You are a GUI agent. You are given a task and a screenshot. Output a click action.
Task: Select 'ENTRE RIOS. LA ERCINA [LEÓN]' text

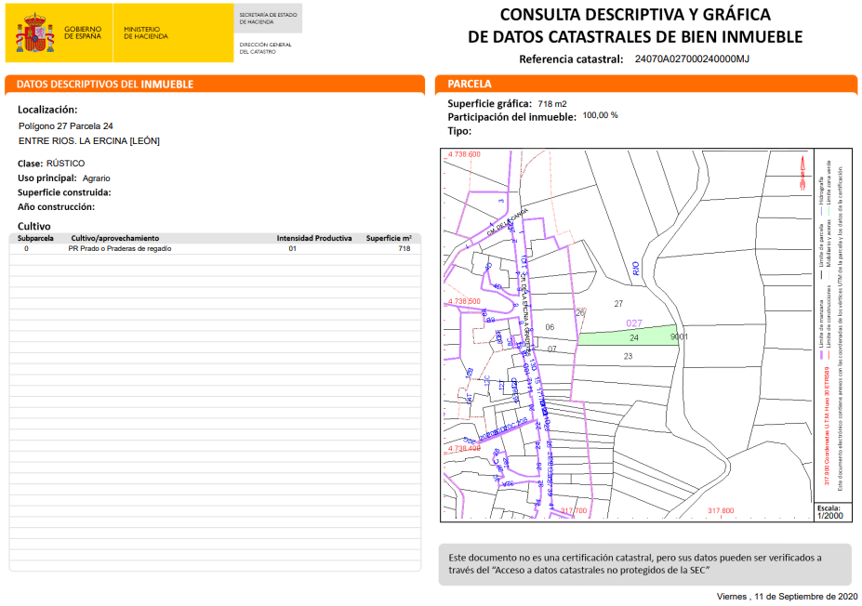coord(89,141)
